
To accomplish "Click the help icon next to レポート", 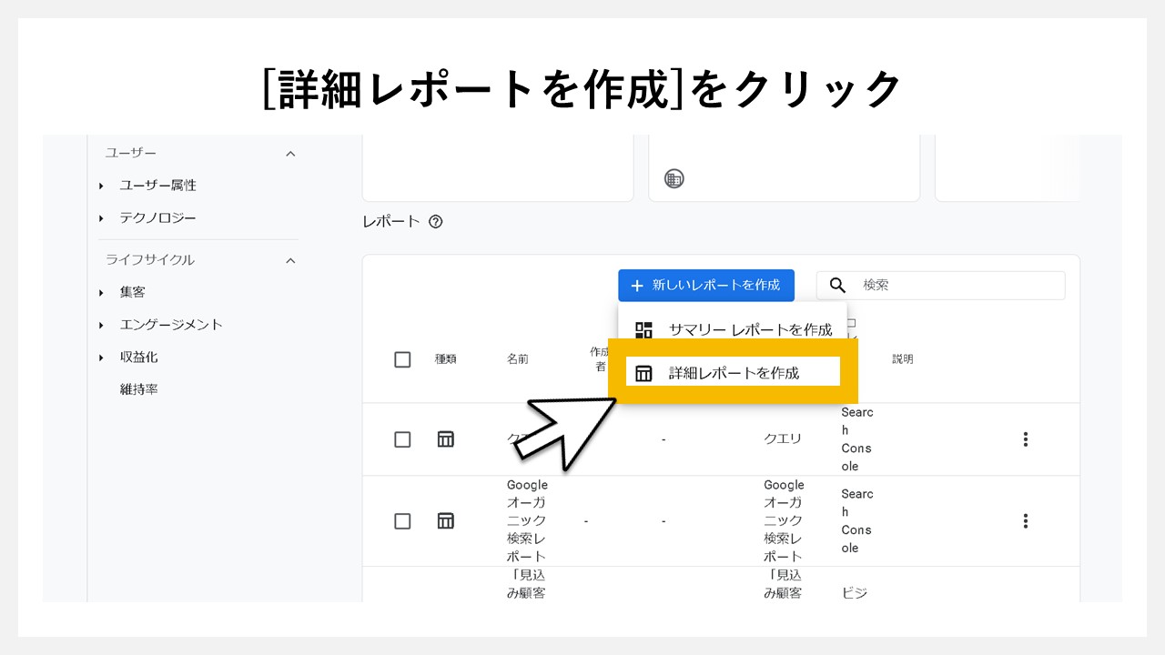I will click(435, 221).
